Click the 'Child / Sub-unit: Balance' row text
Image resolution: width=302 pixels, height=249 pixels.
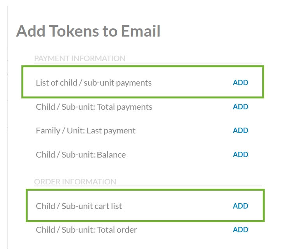click(x=81, y=154)
